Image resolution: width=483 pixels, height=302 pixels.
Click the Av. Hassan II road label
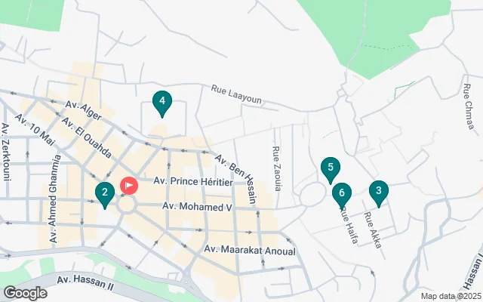point(85,283)
